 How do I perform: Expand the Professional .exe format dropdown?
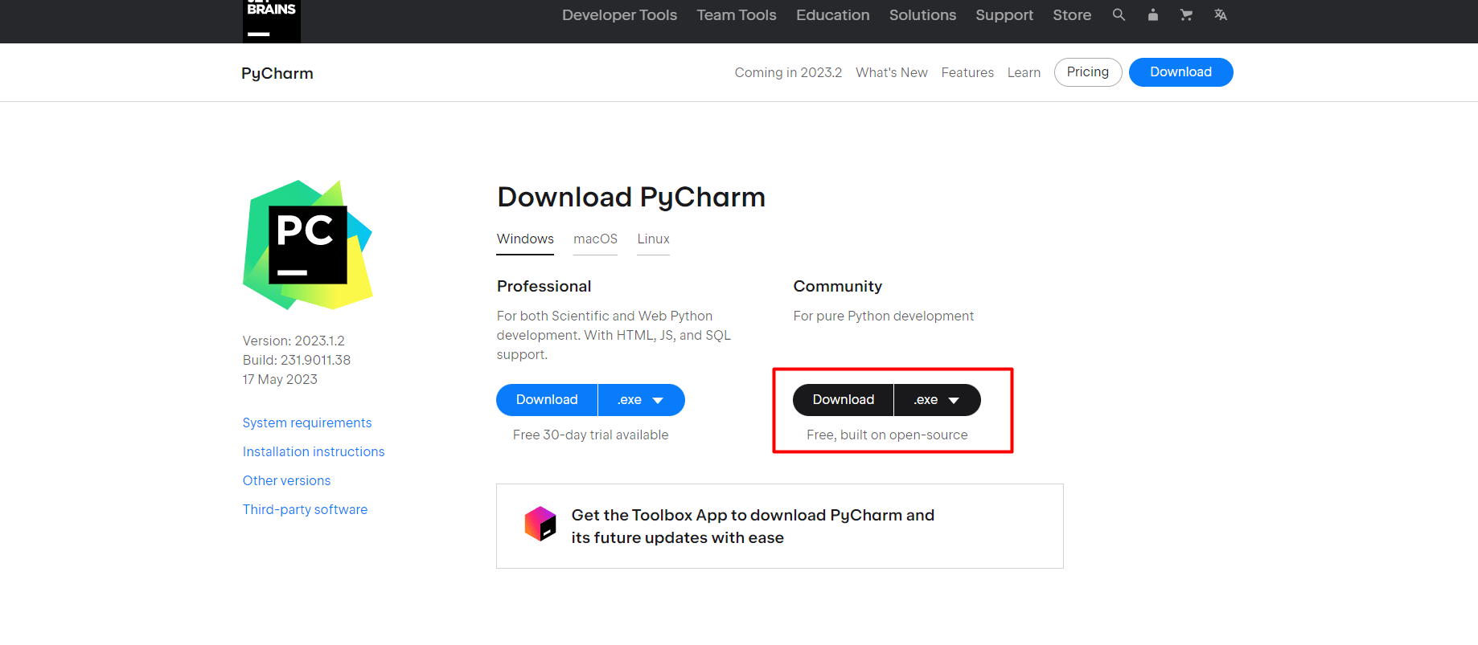(x=641, y=399)
